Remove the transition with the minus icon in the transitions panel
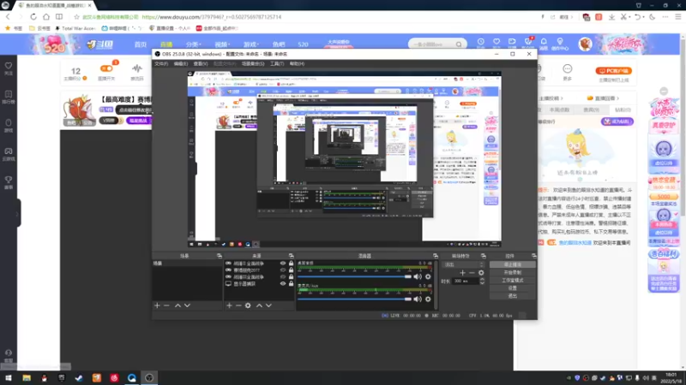Image resolution: width=686 pixels, height=385 pixels. (x=472, y=273)
